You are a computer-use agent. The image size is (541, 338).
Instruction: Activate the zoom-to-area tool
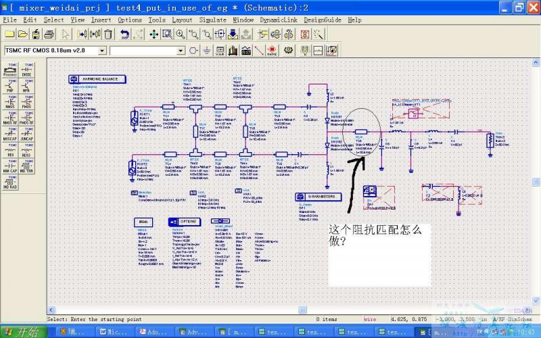coord(167,34)
